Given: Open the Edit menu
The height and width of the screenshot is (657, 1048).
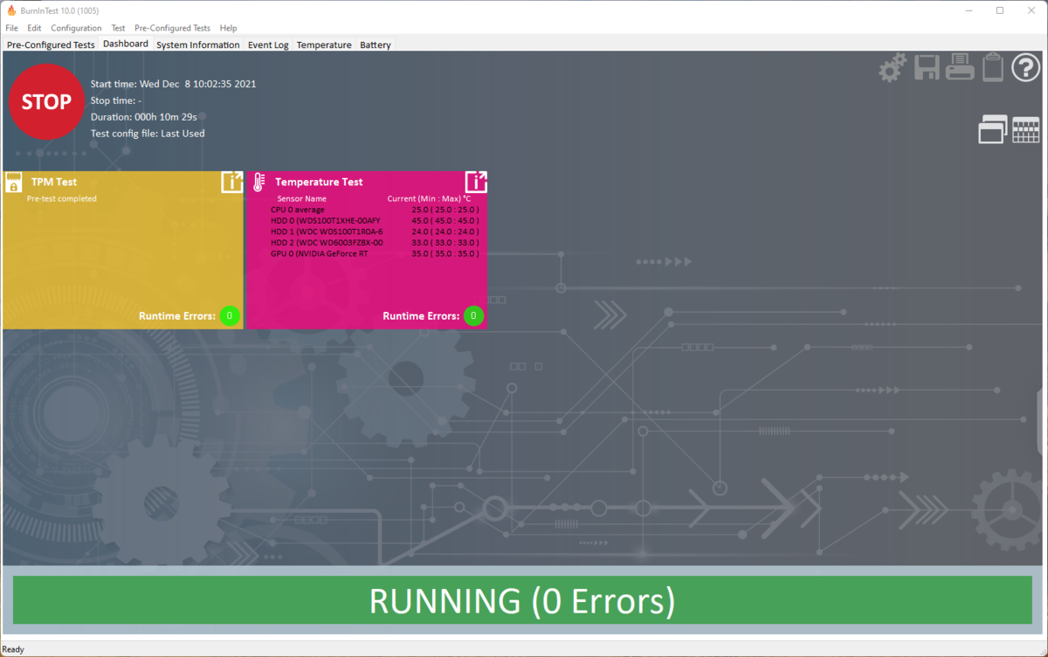Looking at the screenshot, I should point(34,28).
